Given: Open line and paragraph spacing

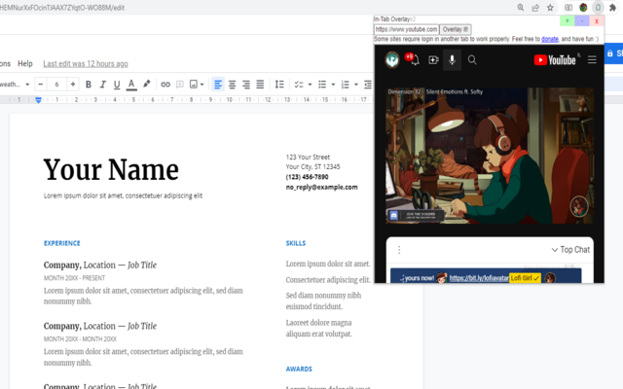Looking at the screenshot, I should click(x=279, y=85).
